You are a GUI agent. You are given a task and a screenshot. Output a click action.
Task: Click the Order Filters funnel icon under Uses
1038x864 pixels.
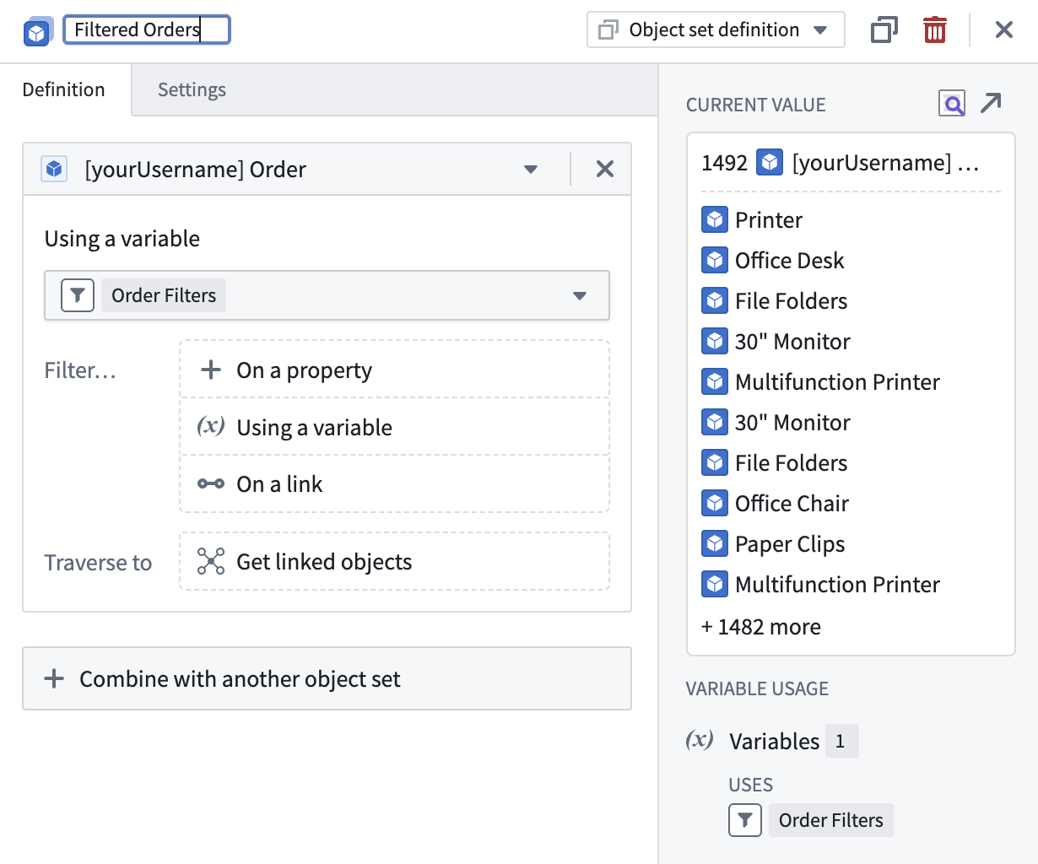click(x=744, y=820)
